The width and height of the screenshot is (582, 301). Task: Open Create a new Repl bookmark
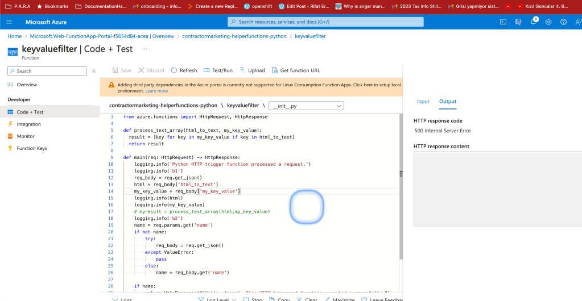click(213, 6)
